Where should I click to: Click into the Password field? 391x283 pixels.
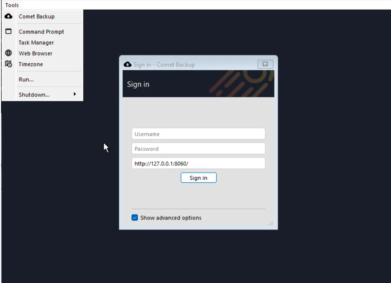(x=198, y=149)
